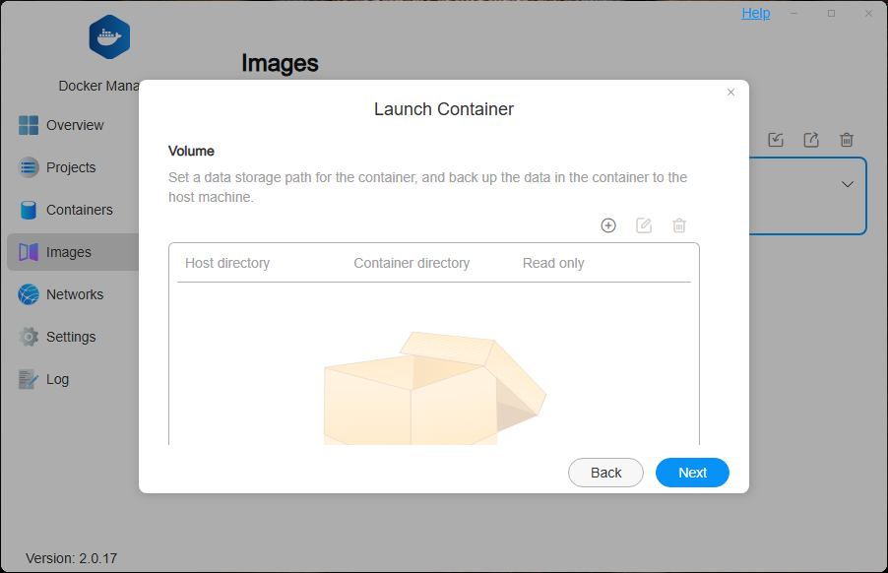Import an image using the import icon

point(775,140)
